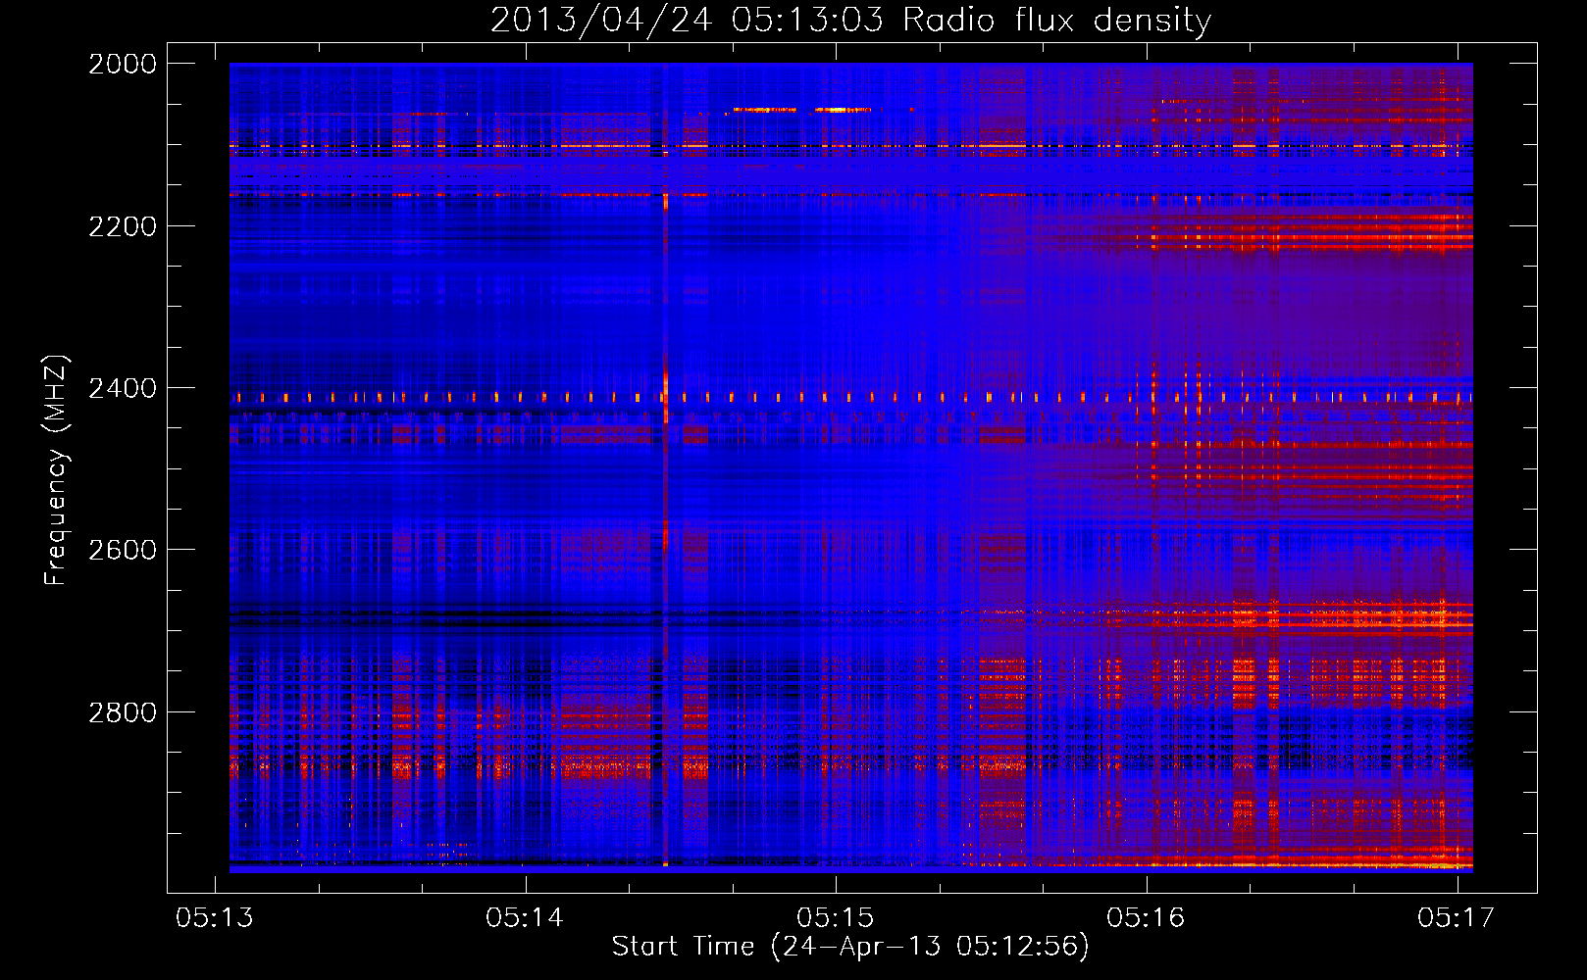Click the "Frequency (MHZ)" vertical axis title
The width and height of the screenshot is (1587, 980).
57,470
